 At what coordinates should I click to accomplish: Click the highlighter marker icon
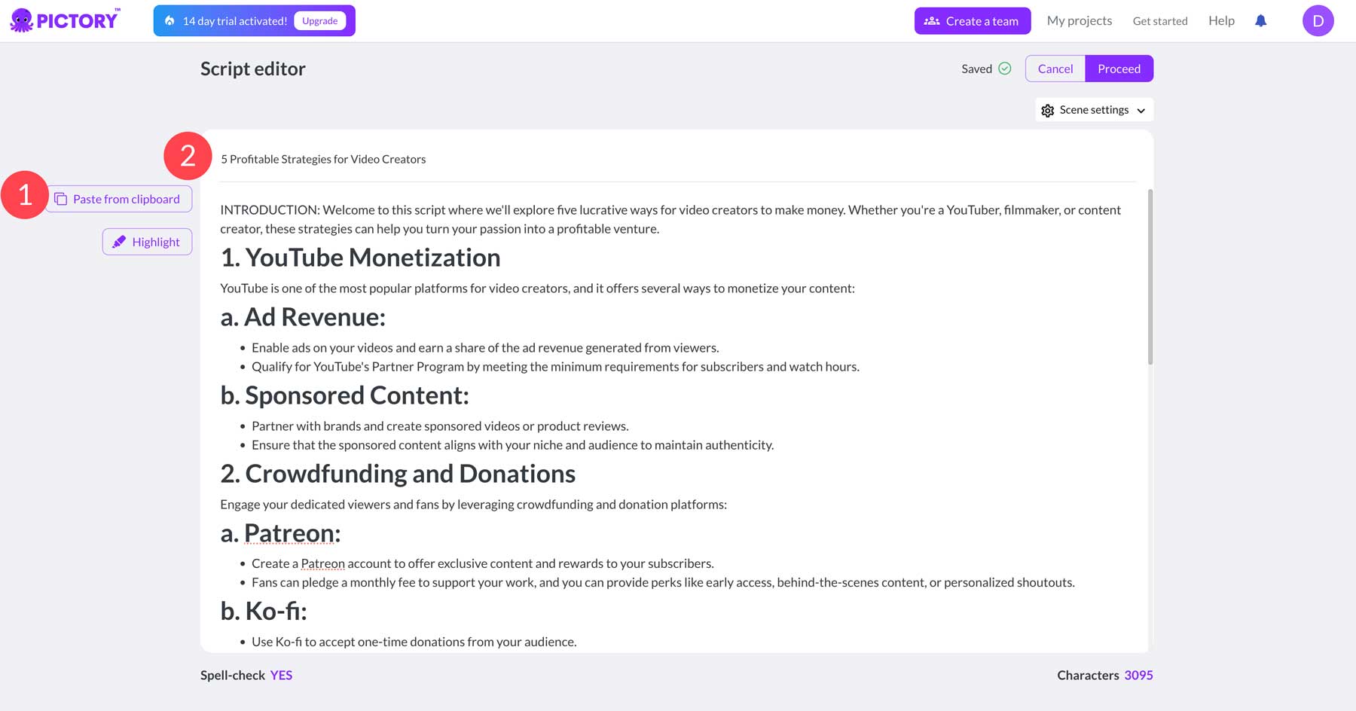(119, 242)
